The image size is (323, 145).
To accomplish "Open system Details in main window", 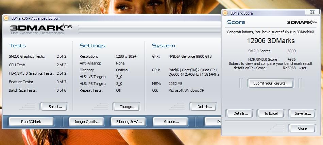I will point(203,107).
